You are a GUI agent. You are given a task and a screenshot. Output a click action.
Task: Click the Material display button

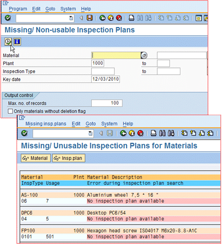coord(36,158)
